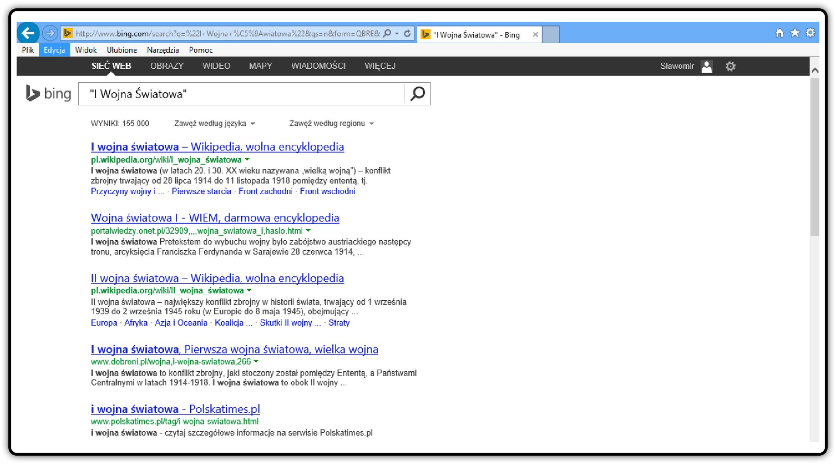Click the Bing logo
Screen dimensions: 836x464
[x=48, y=94]
